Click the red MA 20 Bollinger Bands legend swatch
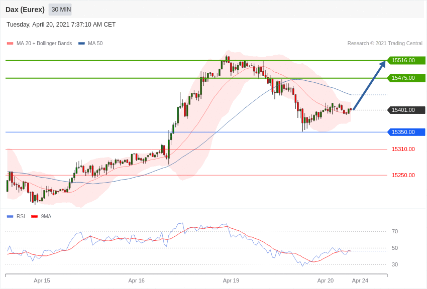 (x=10, y=44)
